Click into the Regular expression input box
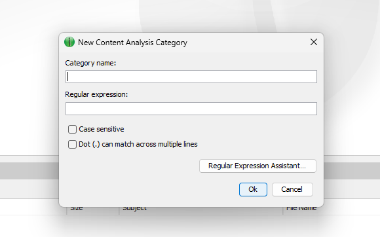380x237 pixels. pyautogui.click(x=191, y=109)
